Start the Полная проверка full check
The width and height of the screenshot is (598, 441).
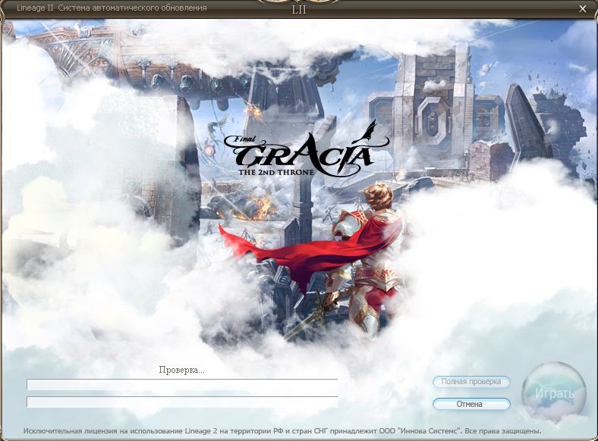[471, 382]
